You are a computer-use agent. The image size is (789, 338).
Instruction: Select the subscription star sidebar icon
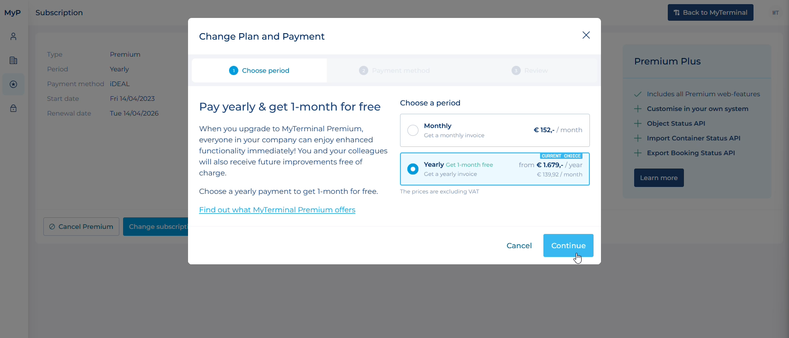point(13,84)
